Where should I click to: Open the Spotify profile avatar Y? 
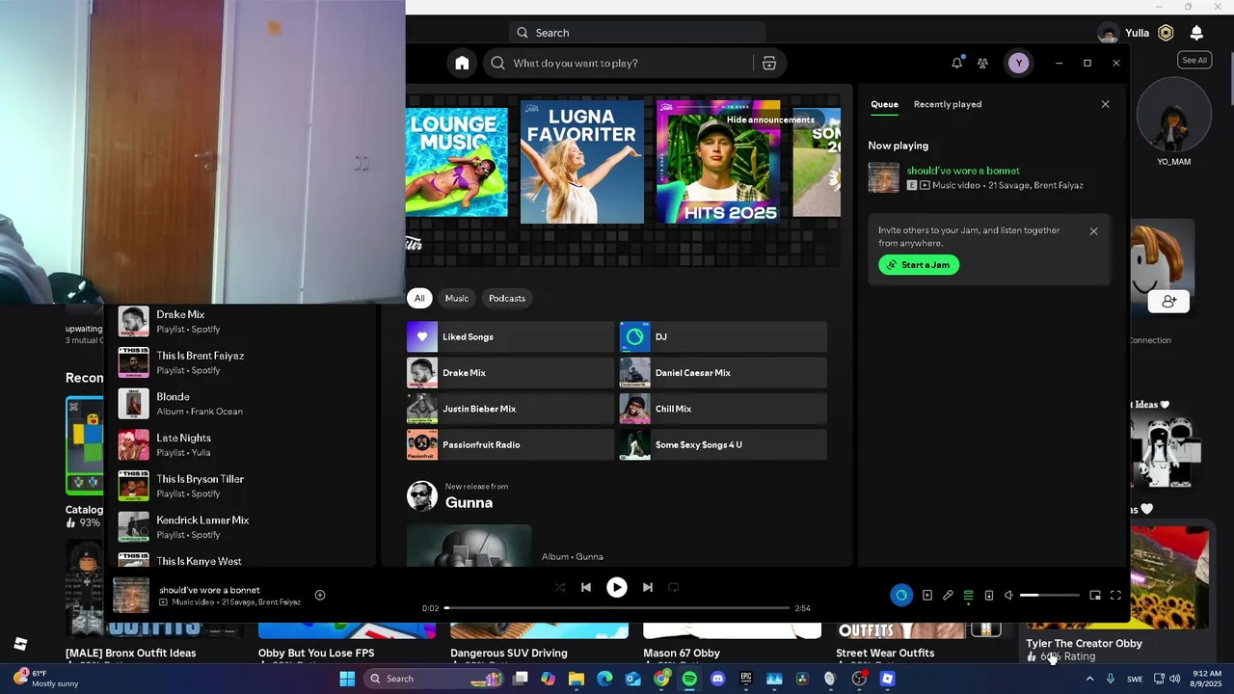(1018, 63)
